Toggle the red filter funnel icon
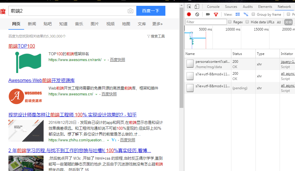Image resolution: width=295 pixels, height=171 pixels. [x=216, y=15]
